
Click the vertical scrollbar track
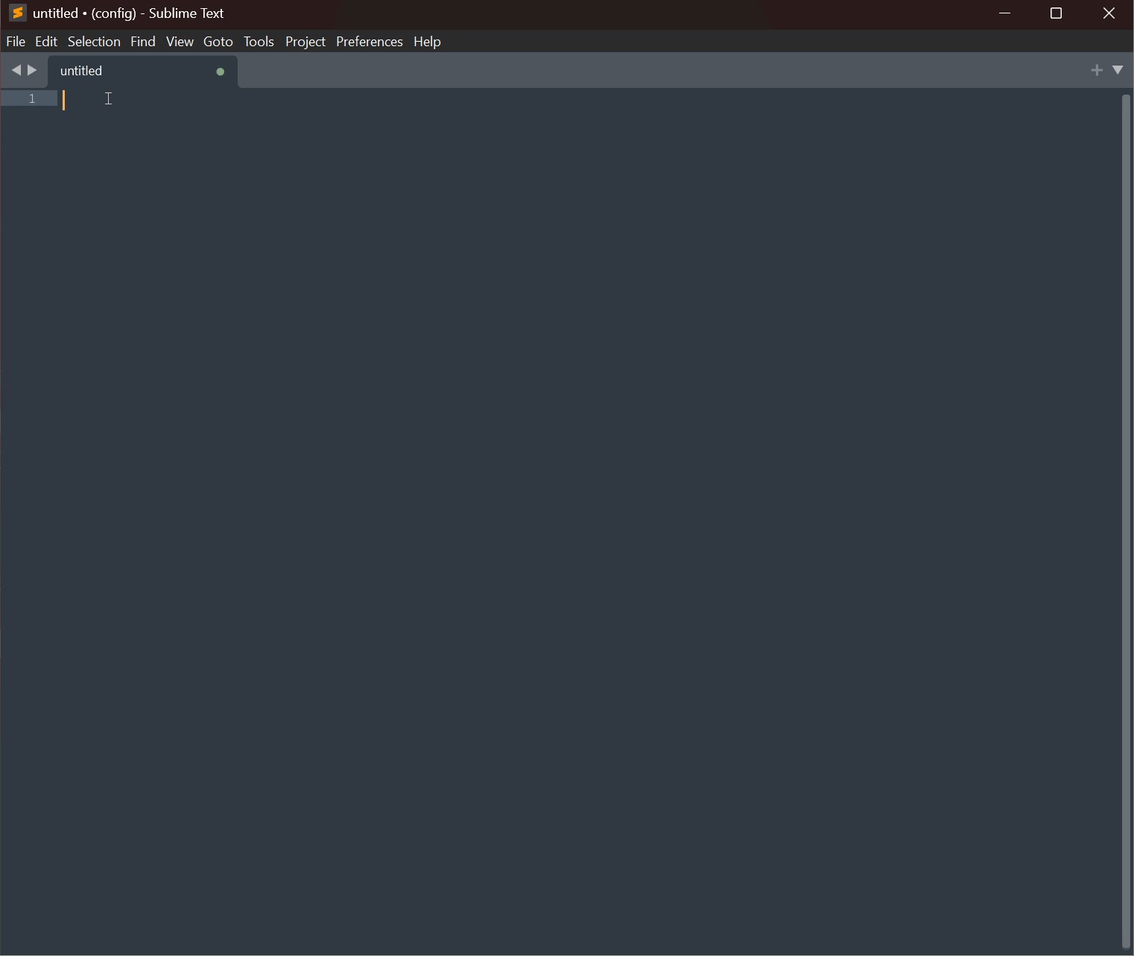[x=1126, y=522]
